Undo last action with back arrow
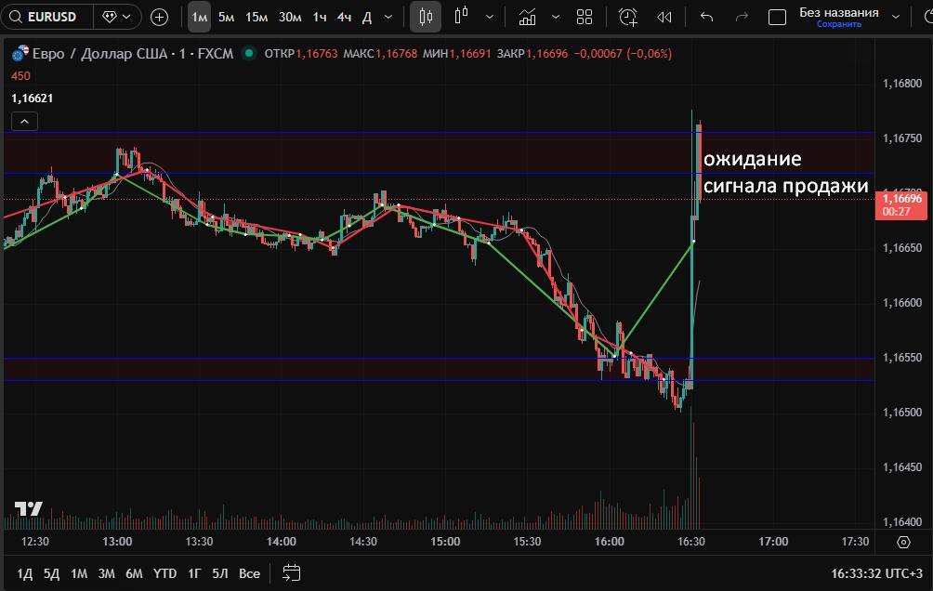This screenshot has width=933, height=591. [x=707, y=17]
